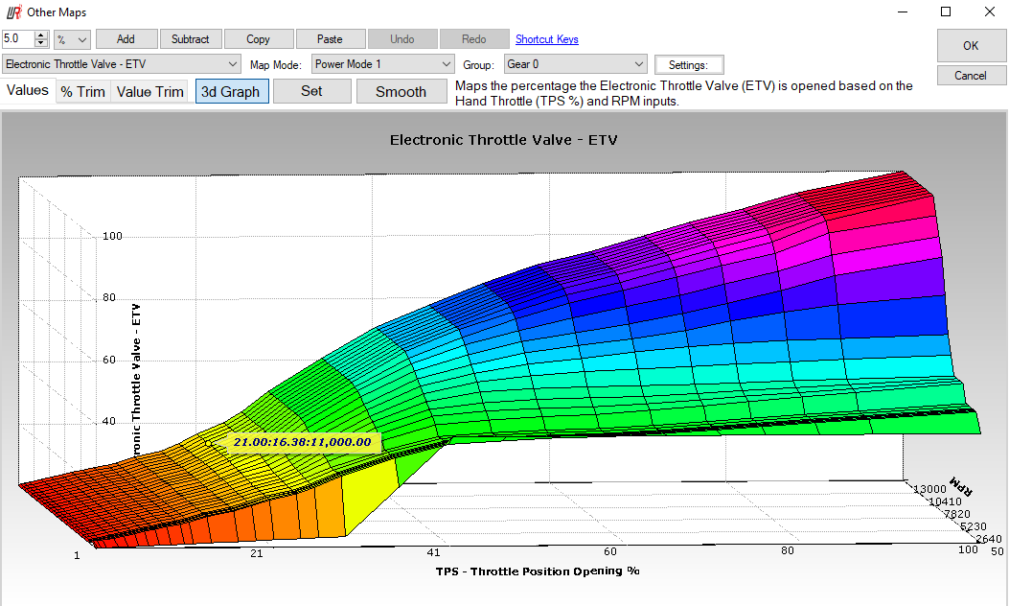
Task: Open the Shortcut Keys link
Action: coord(546,39)
